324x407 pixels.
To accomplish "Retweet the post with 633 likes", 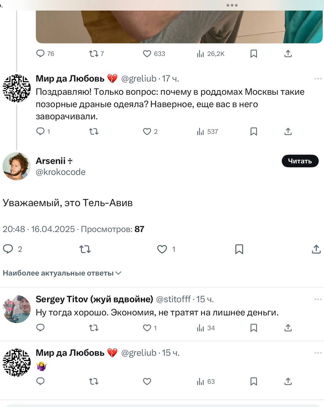I will coord(94,54).
